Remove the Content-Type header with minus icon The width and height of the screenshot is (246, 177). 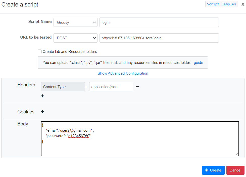[x=138, y=87]
